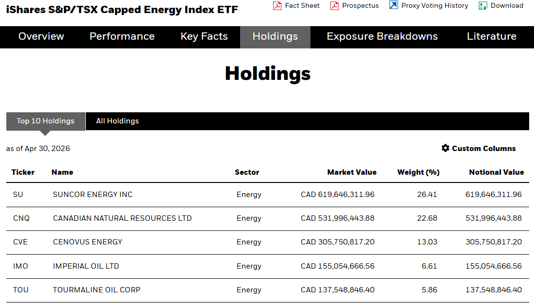This screenshot has height=303, width=534.
Task: Switch to the Performance tab
Action: pos(122,36)
